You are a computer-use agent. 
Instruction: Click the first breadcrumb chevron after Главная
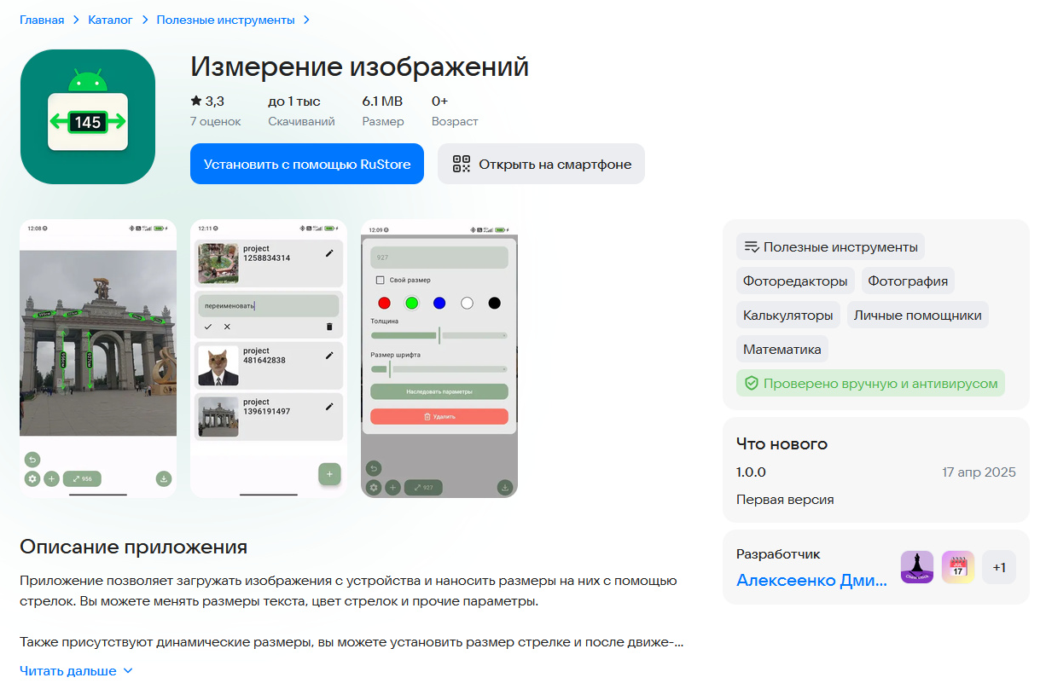click(76, 20)
